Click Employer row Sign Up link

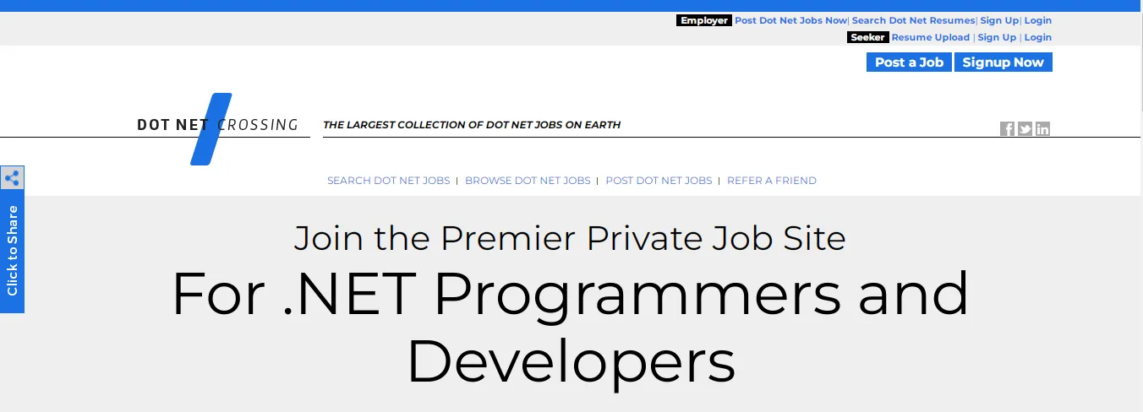999,20
